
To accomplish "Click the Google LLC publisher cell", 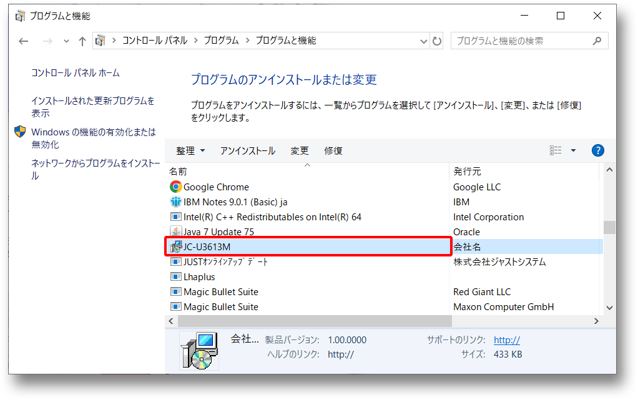I will [477, 187].
